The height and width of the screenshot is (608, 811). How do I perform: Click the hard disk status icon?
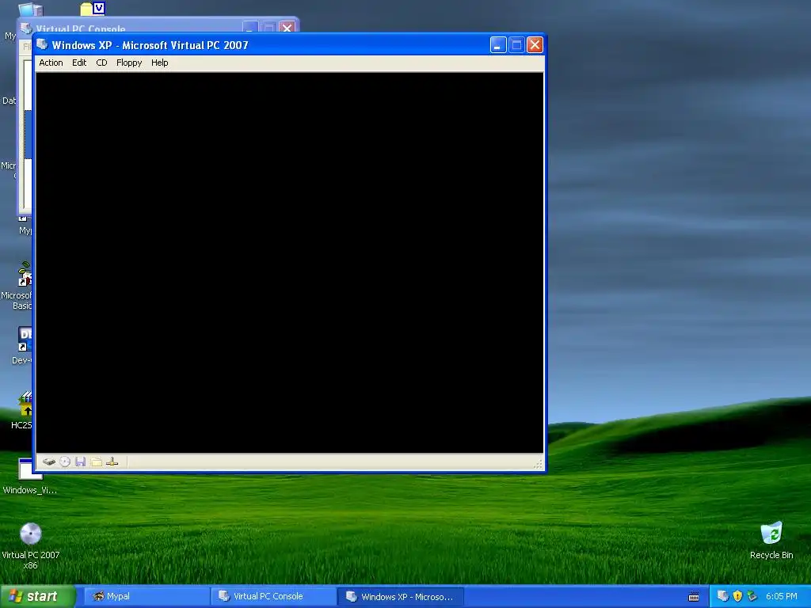coord(49,462)
